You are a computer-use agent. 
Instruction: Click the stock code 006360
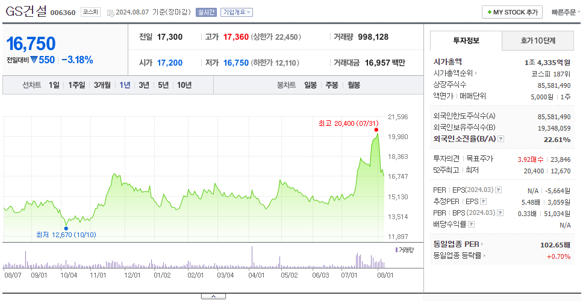[63, 13]
